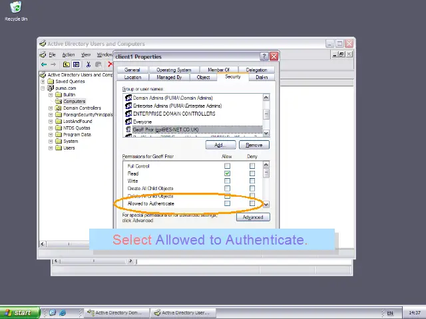Click the Users folder icon in tree
The height and width of the screenshot is (319, 426).
click(59, 148)
